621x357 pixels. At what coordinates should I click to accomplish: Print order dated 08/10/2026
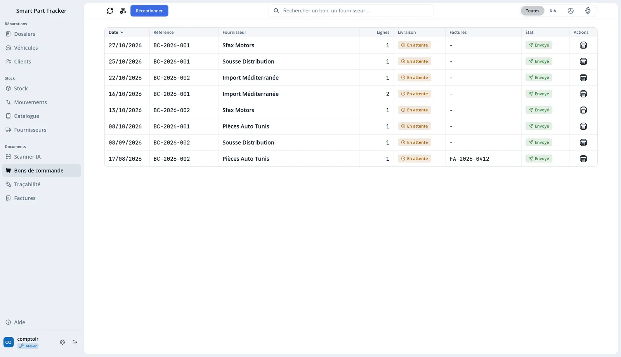click(583, 127)
